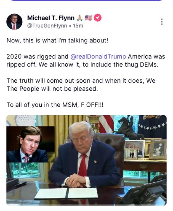Open the attached Oval Office photo
The width and height of the screenshot is (173, 211).
coord(87,160)
